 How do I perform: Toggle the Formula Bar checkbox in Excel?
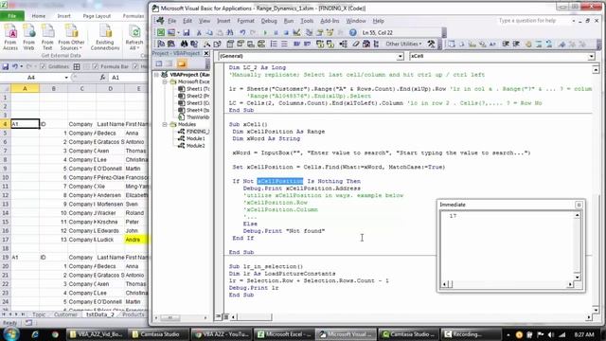(x=96, y=66)
